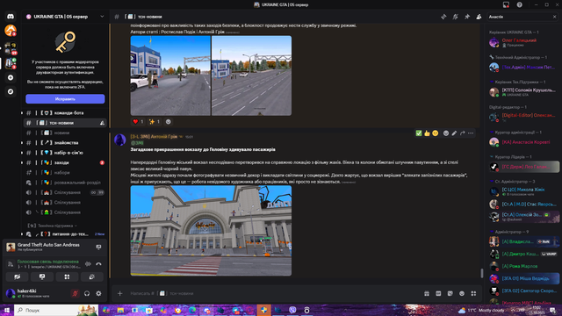Viewport: 562px width, 316px height.
Task: Click the Исправить 2FA button
Action: tap(65, 99)
